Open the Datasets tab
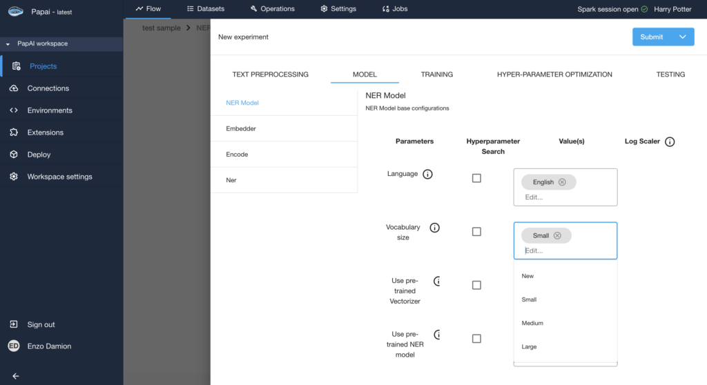707x385 pixels. (x=206, y=9)
